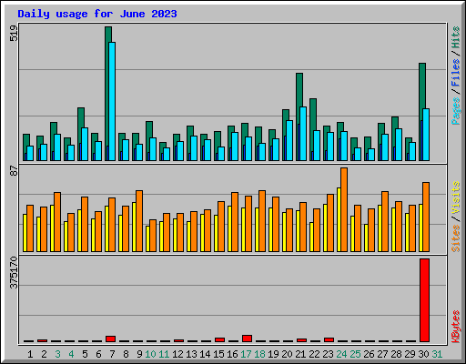The width and height of the screenshot is (466, 364).
Task: Click the orange visits bar for day 24
Action: (x=344, y=209)
